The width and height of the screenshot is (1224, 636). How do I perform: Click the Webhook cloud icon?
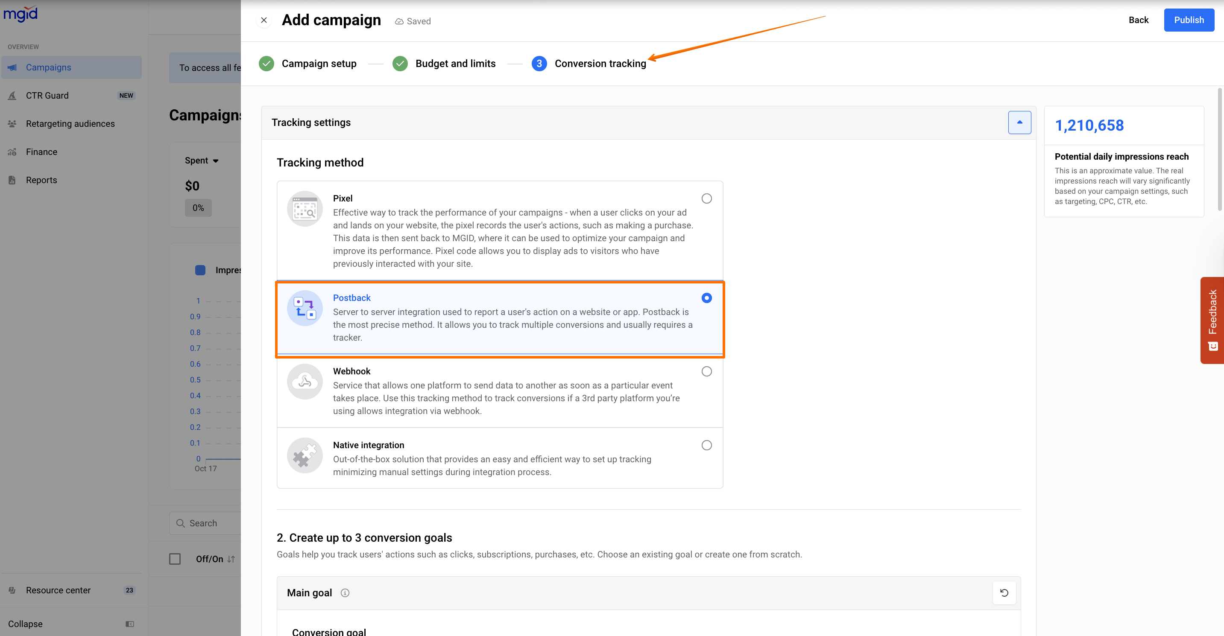click(305, 382)
